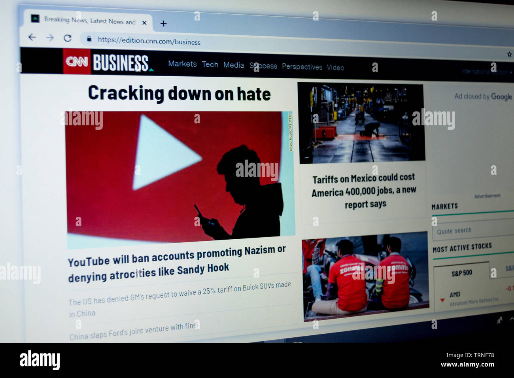This screenshot has width=514, height=378.
Task: Click the MARKETS sidebar heading
Action: 445,206
